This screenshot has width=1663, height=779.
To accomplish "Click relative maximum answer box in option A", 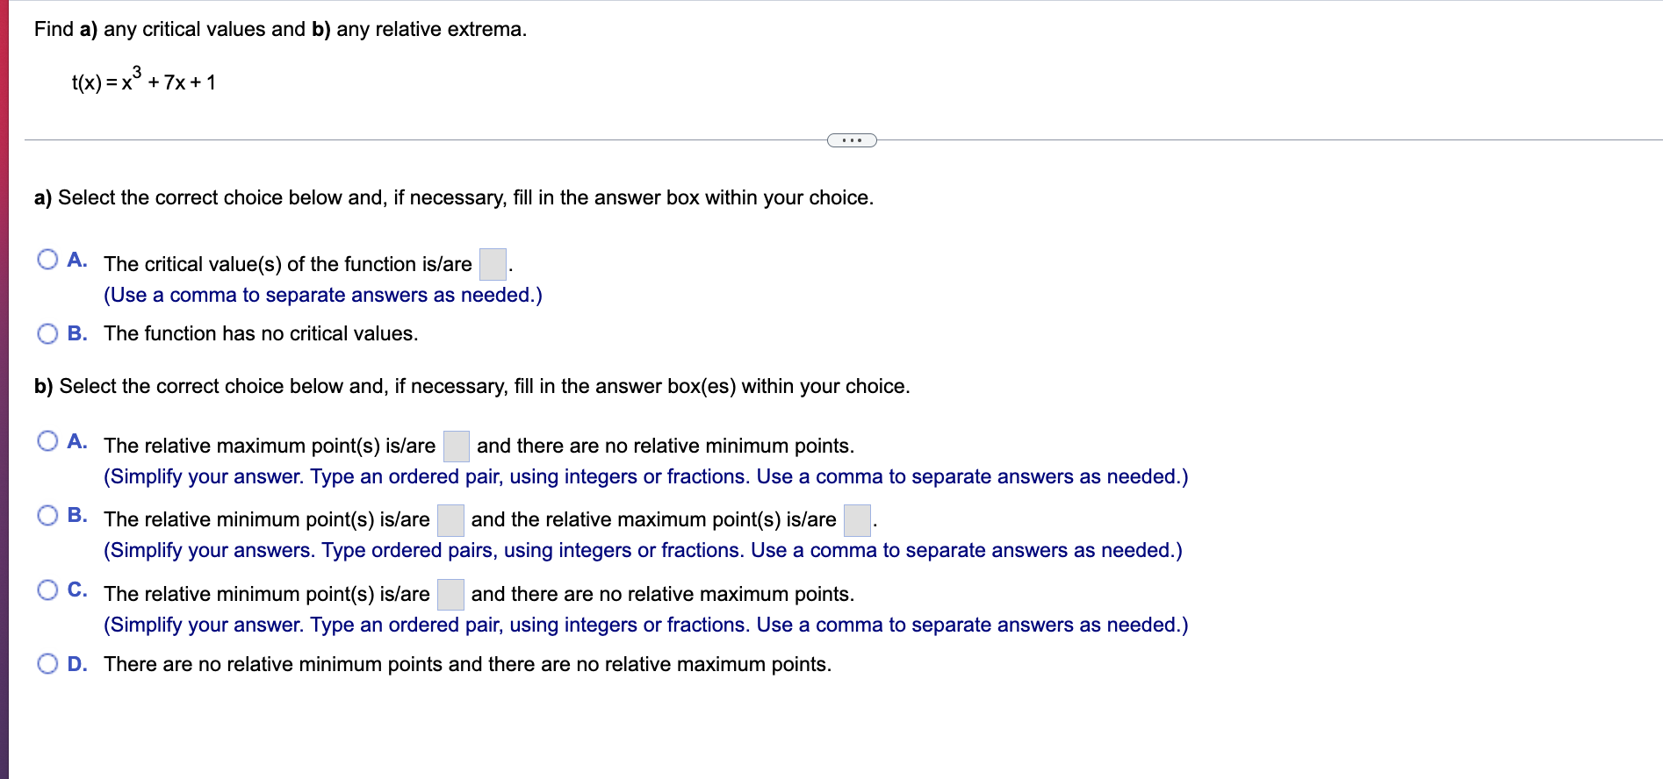I will [456, 446].
